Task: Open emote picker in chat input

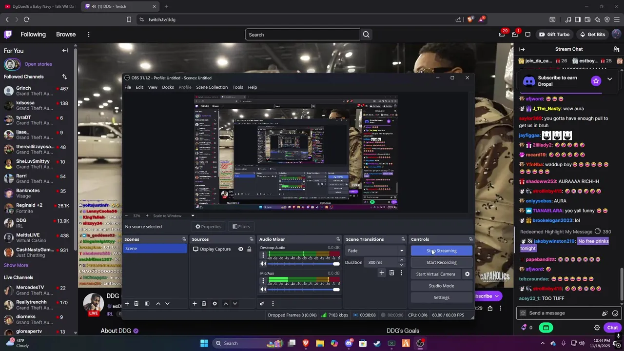Action: pyautogui.click(x=615, y=313)
